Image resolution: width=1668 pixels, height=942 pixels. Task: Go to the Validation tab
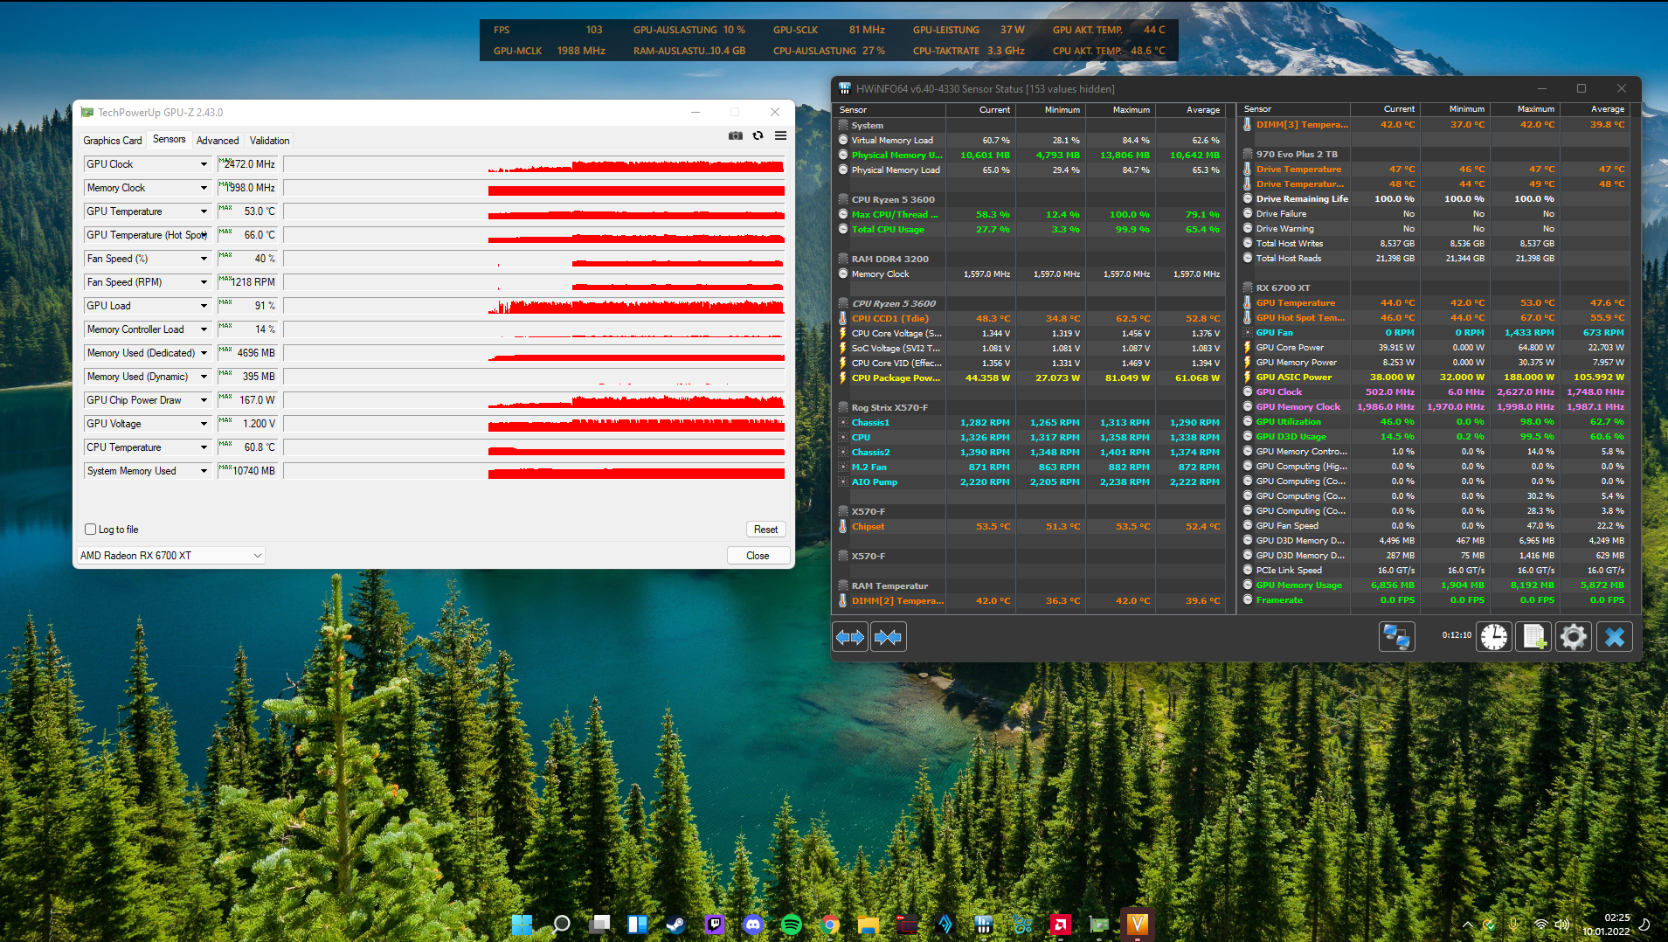[x=269, y=141]
